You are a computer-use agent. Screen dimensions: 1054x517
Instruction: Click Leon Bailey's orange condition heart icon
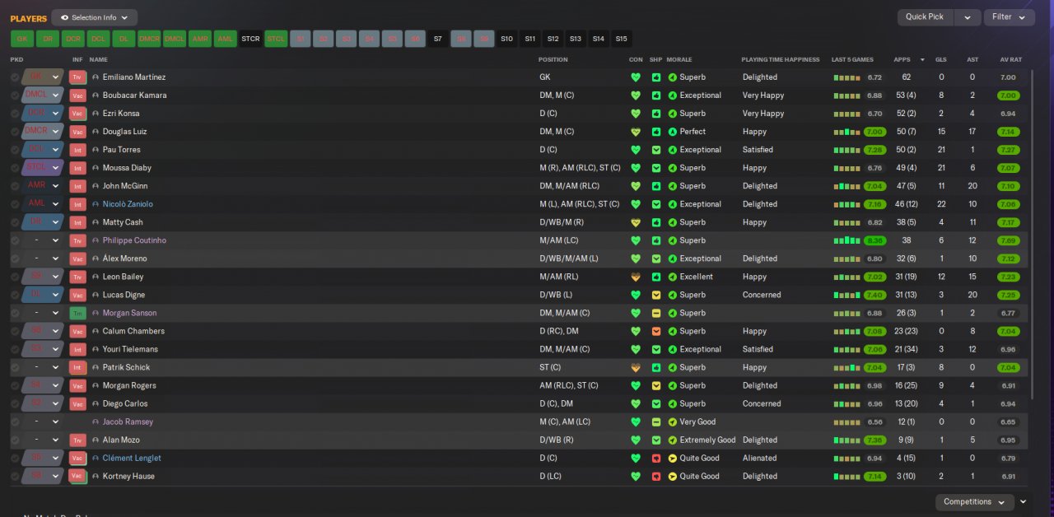tap(635, 277)
